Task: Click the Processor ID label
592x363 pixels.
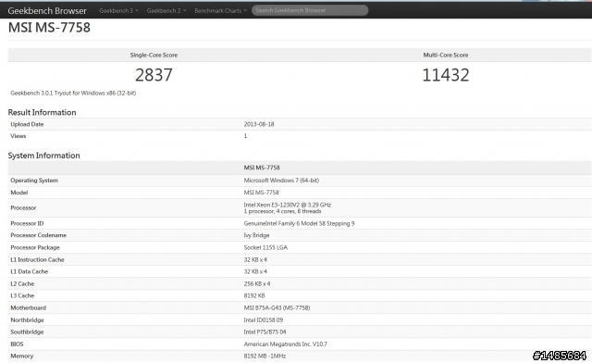Action: click(x=27, y=223)
